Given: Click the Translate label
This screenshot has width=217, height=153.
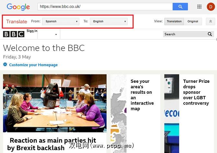Looking at the screenshot, I should 17,22.
